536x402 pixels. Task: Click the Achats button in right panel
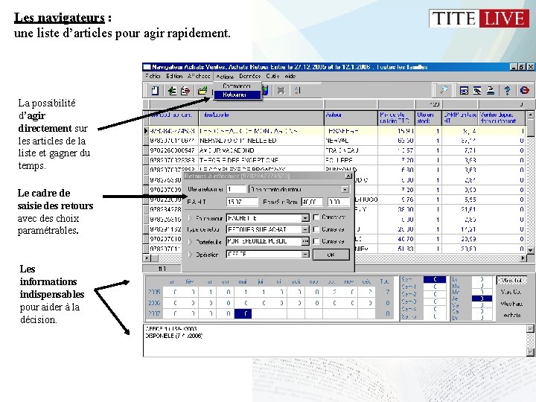511,315
